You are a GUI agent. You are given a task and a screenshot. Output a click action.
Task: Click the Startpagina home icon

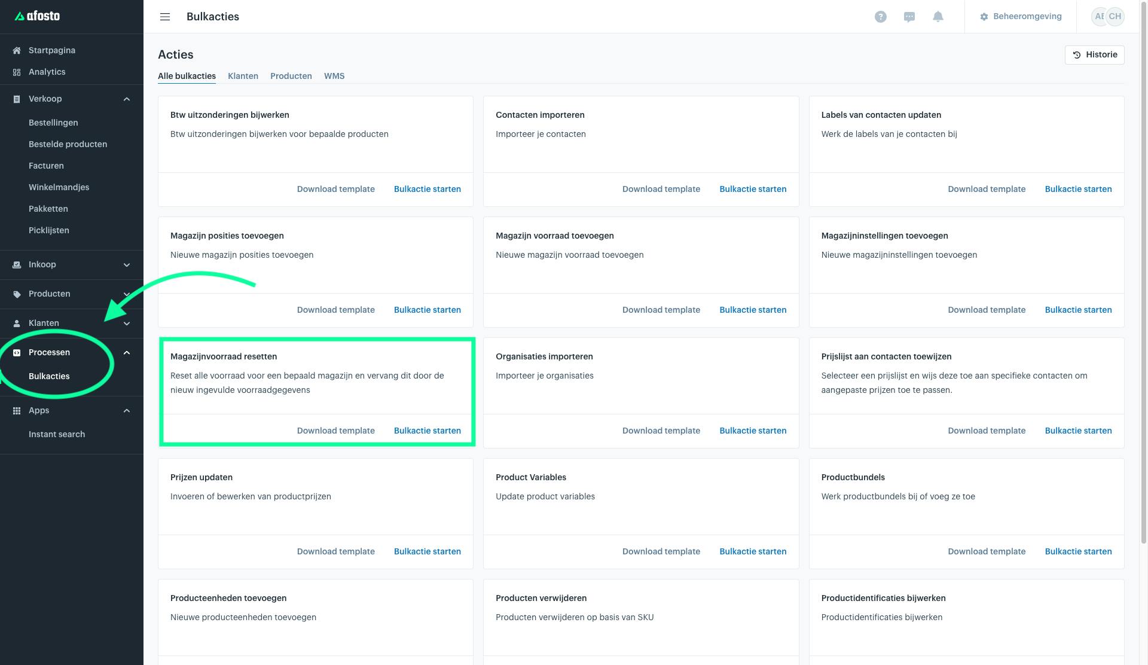click(17, 50)
